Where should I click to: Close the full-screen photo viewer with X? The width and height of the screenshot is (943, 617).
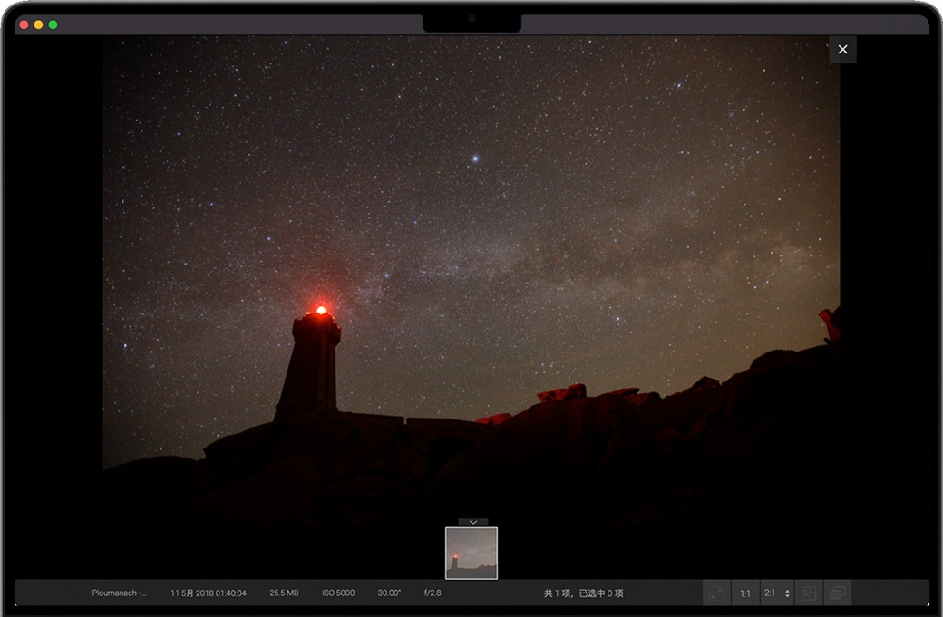842,50
